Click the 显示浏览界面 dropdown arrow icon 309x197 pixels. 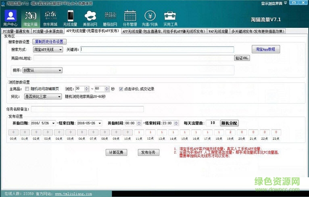[x=285, y=3]
